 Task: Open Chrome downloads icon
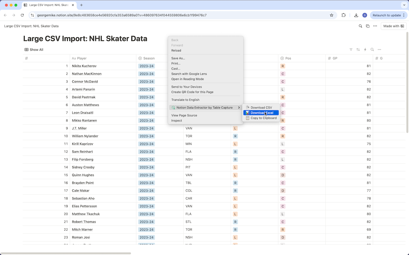356,15
